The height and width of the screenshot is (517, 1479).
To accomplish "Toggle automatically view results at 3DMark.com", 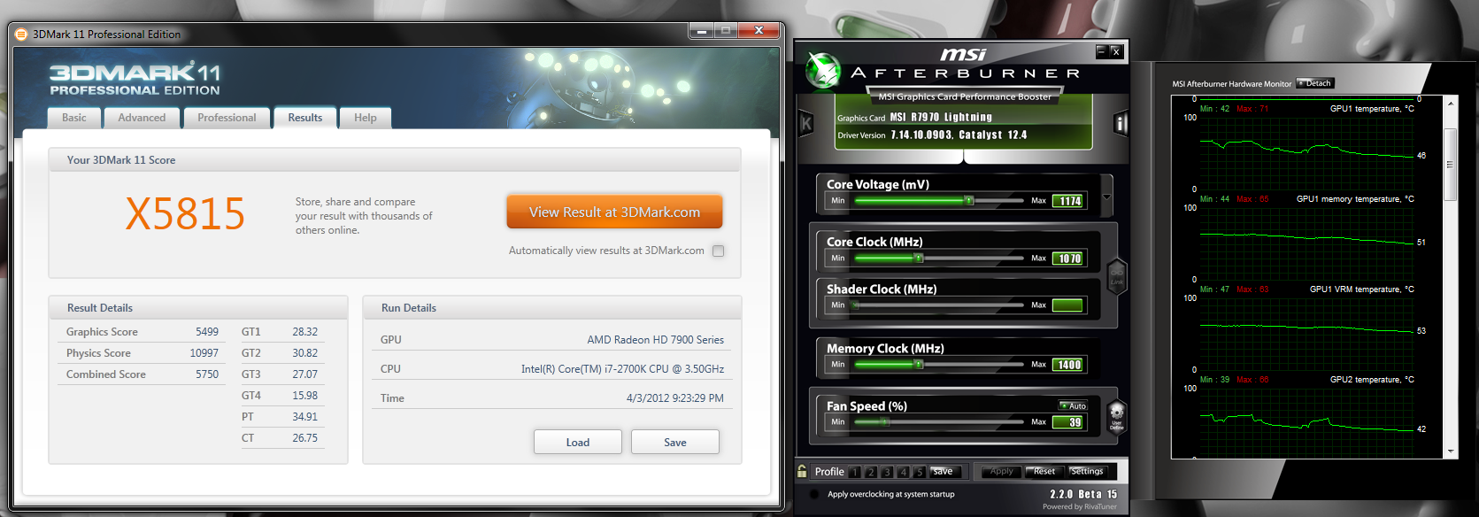I will (x=719, y=251).
